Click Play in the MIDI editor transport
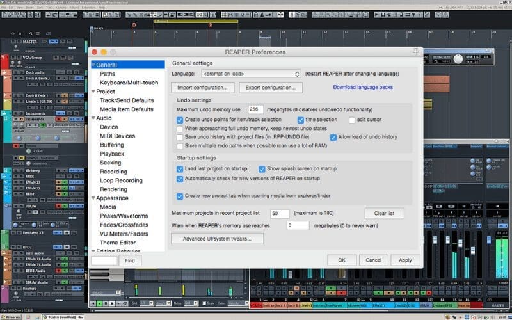Screen dimensions: 512x320 [99, 303]
